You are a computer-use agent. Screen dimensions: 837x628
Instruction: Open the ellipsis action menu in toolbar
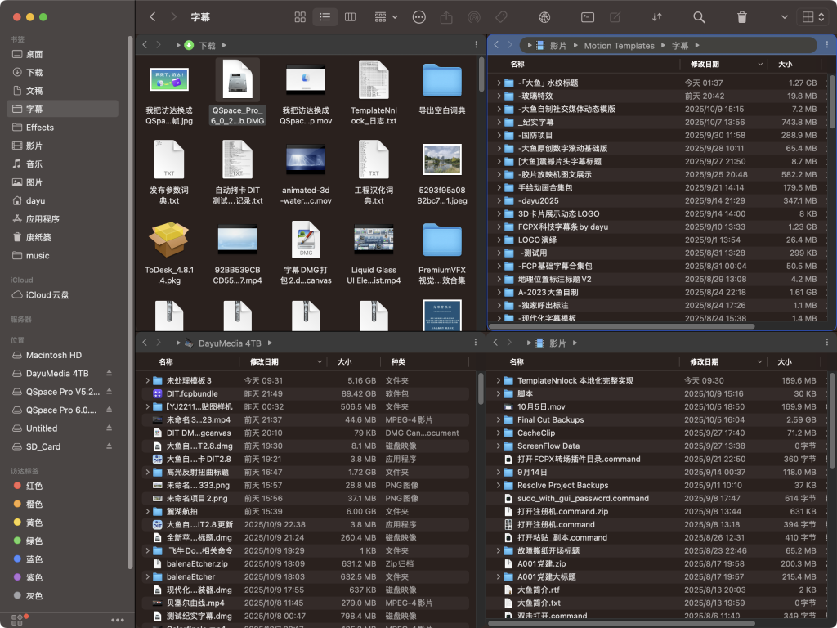[x=419, y=17]
